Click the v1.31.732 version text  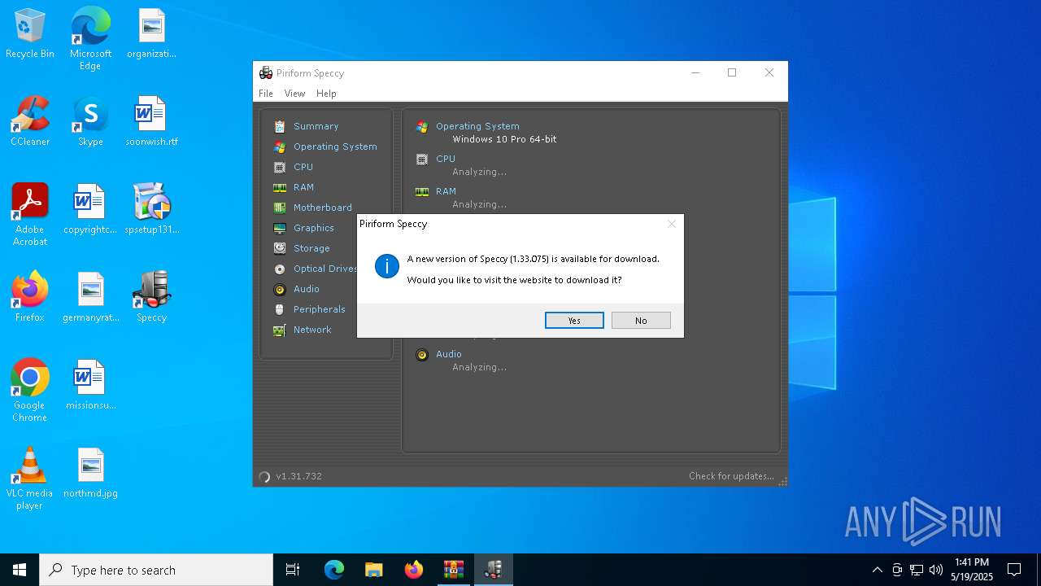298,476
